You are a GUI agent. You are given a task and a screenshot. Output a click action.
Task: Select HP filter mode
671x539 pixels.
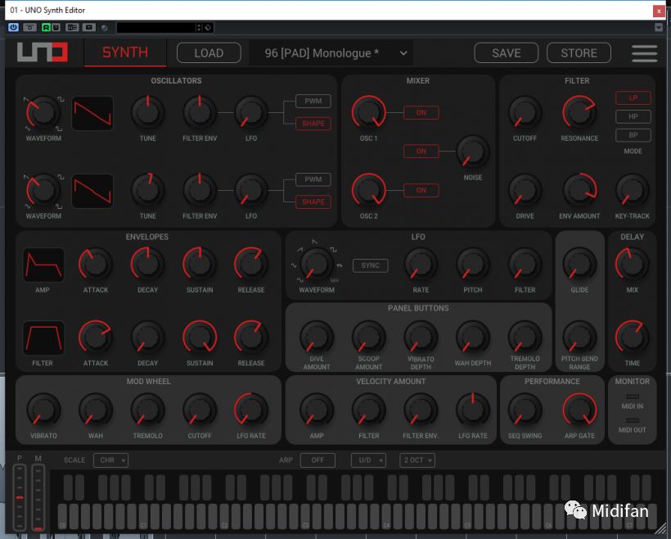coord(633,116)
